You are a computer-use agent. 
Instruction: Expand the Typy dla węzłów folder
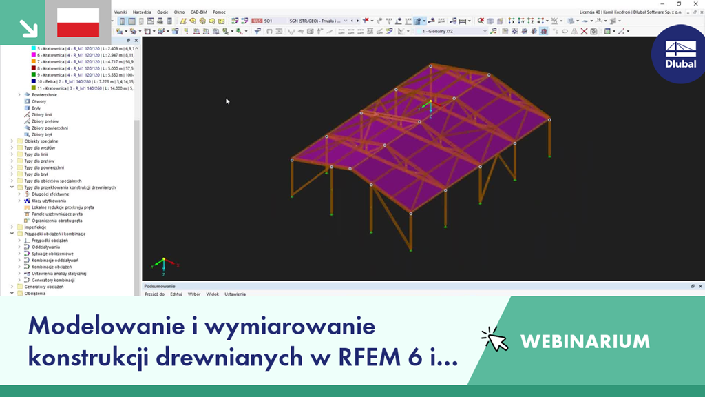point(12,147)
